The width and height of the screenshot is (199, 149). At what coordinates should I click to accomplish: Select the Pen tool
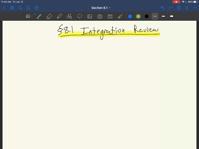[x=39, y=17]
